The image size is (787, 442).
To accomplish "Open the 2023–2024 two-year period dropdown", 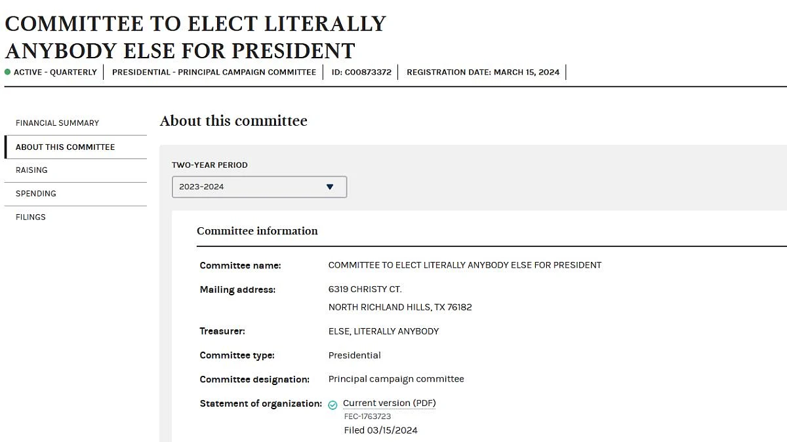I will coord(259,187).
